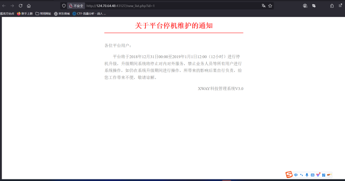Open the 京东商城 bookmark
The width and height of the screenshot is (345, 181).
[62, 13]
